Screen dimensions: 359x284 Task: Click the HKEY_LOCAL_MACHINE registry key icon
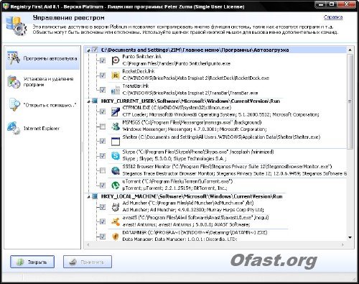coord(95,196)
